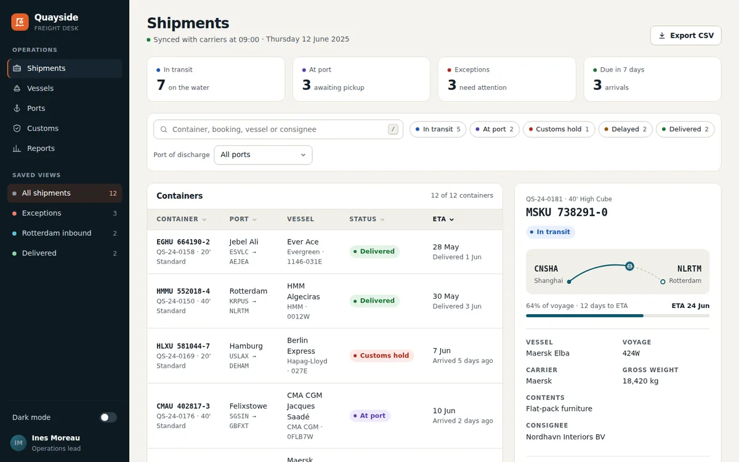
Task: Click the Vessels ship icon
Action: pos(17,88)
